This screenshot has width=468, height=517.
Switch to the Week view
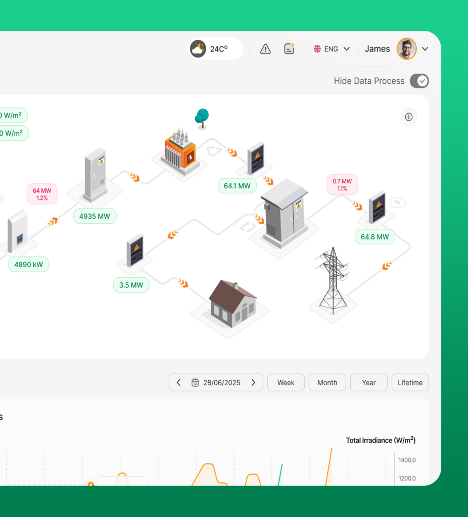point(286,383)
